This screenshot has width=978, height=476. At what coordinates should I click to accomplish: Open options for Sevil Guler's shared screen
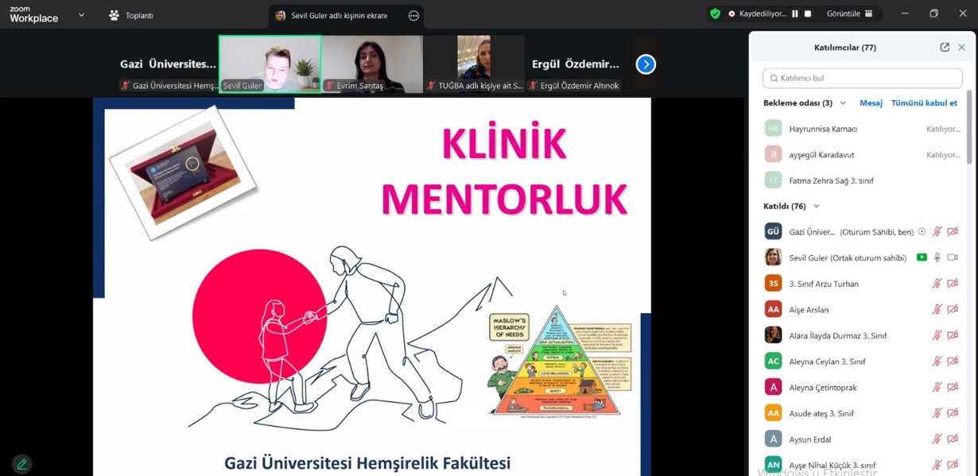click(413, 16)
